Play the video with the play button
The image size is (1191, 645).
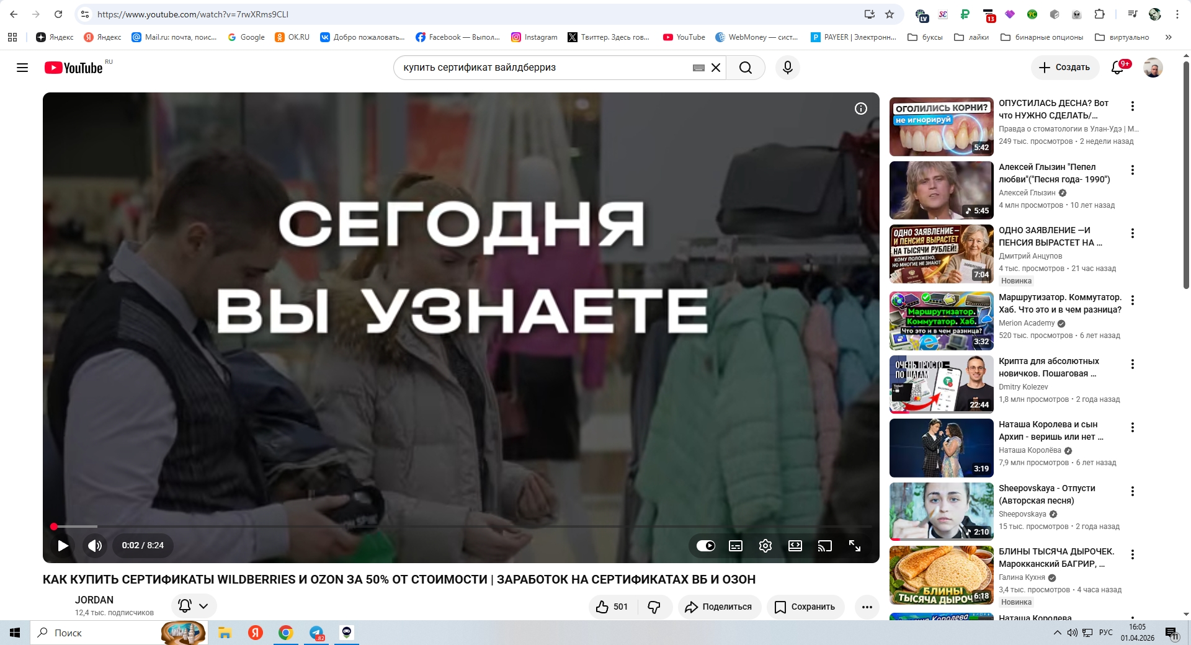(63, 546)
